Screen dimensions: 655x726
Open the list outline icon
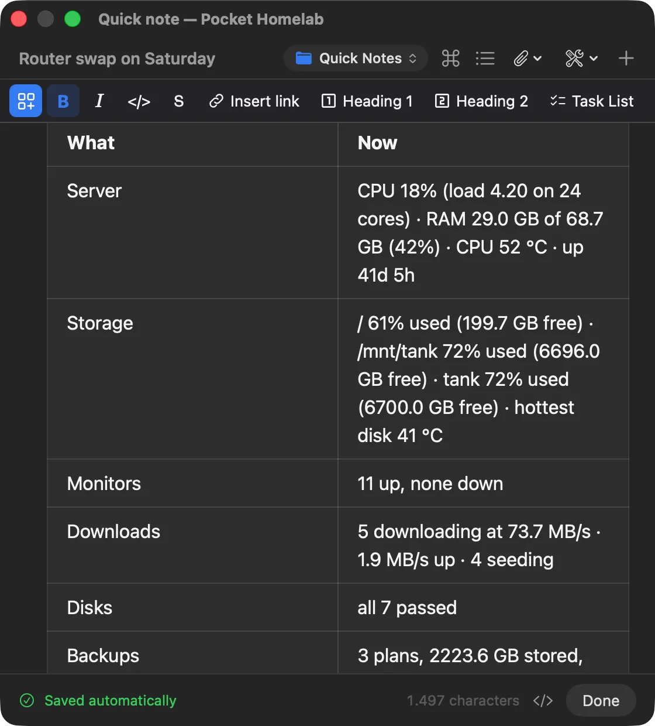coord(485,59)
